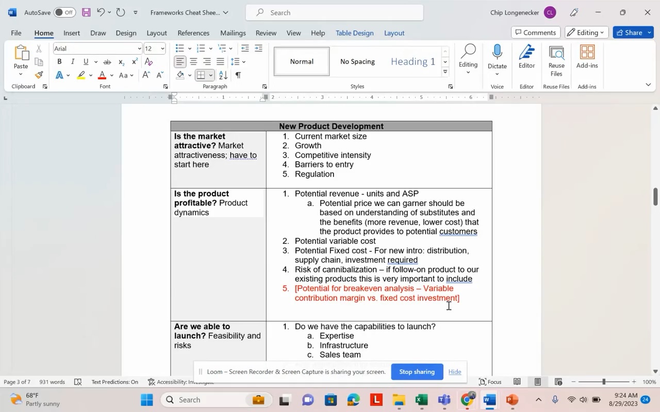This screenshot has height=412, width=660.
Task: Switch to the References tab
Action: [193, 33]
